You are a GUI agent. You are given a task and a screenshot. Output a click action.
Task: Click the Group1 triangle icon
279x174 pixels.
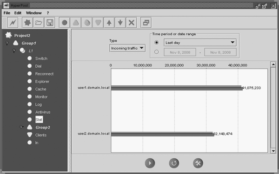tap(16, 43)
